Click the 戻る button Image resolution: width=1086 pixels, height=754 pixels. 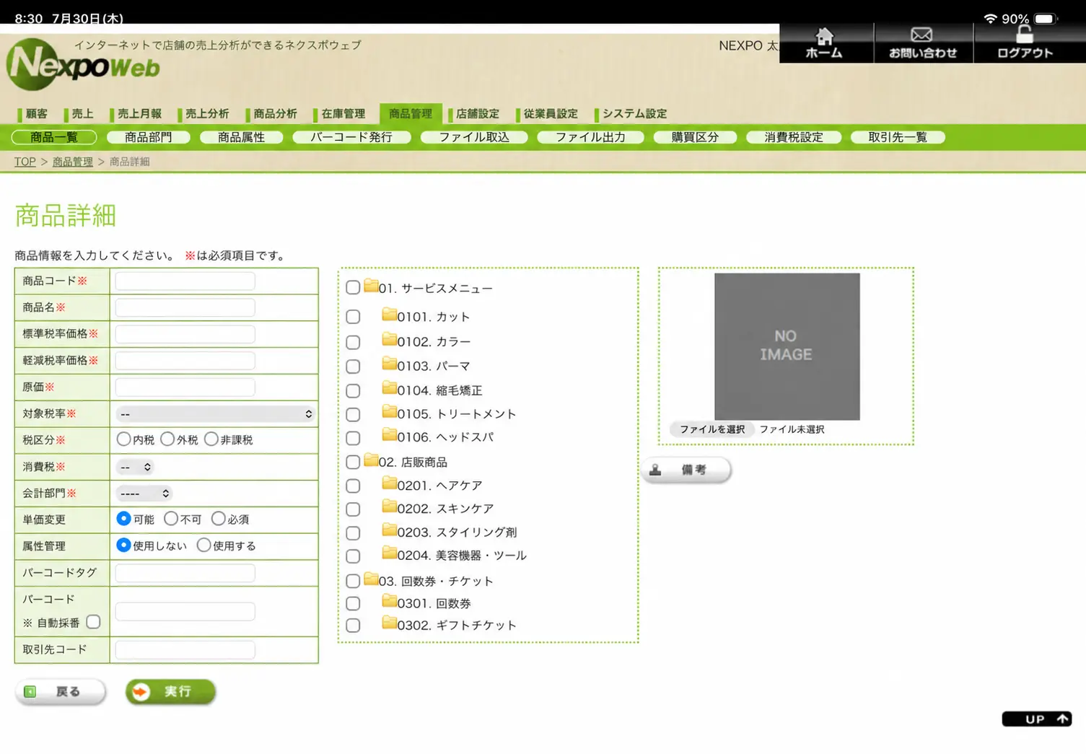tap(60, 691)
